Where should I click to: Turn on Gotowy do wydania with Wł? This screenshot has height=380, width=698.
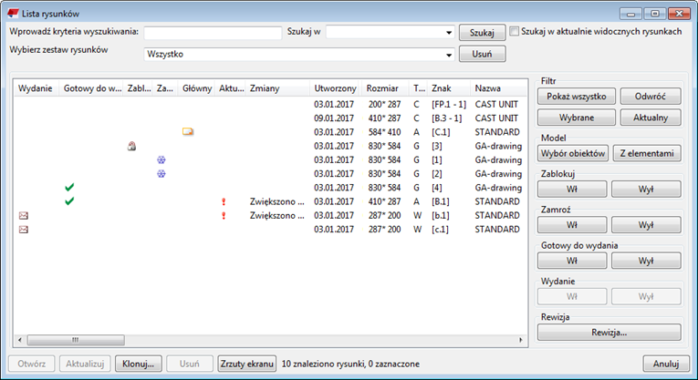tap(572, 261)
